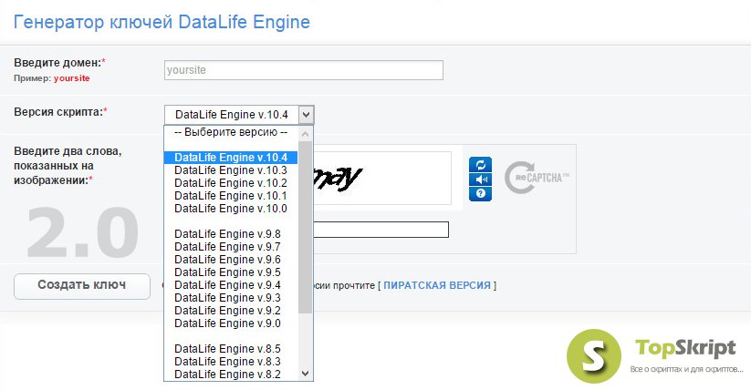Click the reCAPTCHA logo
The width and height of the screenshot is (751, 390).
[x=537, y=178]
